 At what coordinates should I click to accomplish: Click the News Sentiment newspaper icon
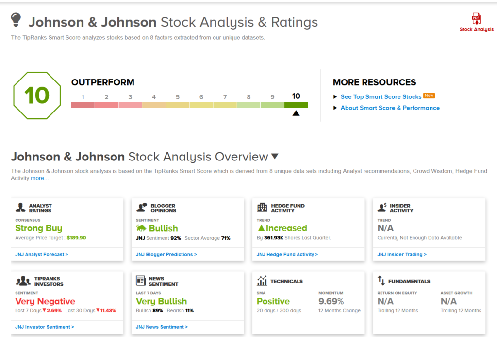click(141, 281)
